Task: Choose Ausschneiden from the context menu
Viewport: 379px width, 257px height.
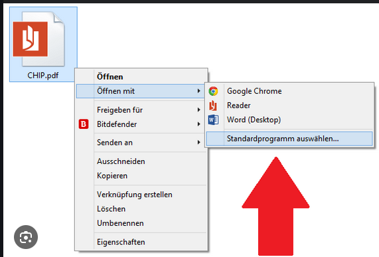Action: pos(141,161)
